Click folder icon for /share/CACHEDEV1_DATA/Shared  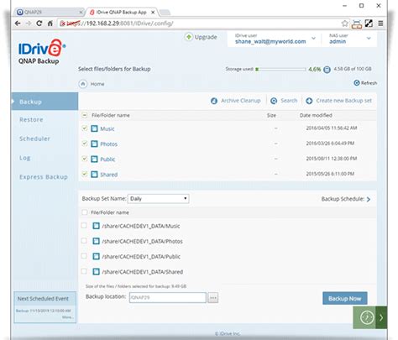pos(96,271)
